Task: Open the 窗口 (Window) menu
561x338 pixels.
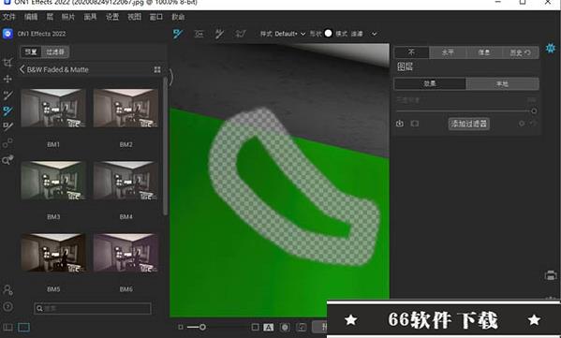Action: tap(156, 17)
